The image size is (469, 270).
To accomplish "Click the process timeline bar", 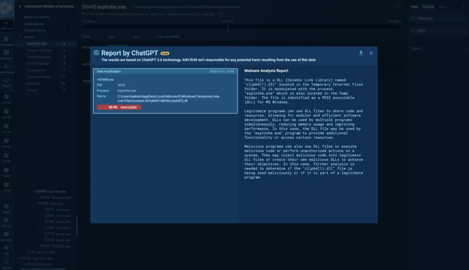I will point(242,27).
